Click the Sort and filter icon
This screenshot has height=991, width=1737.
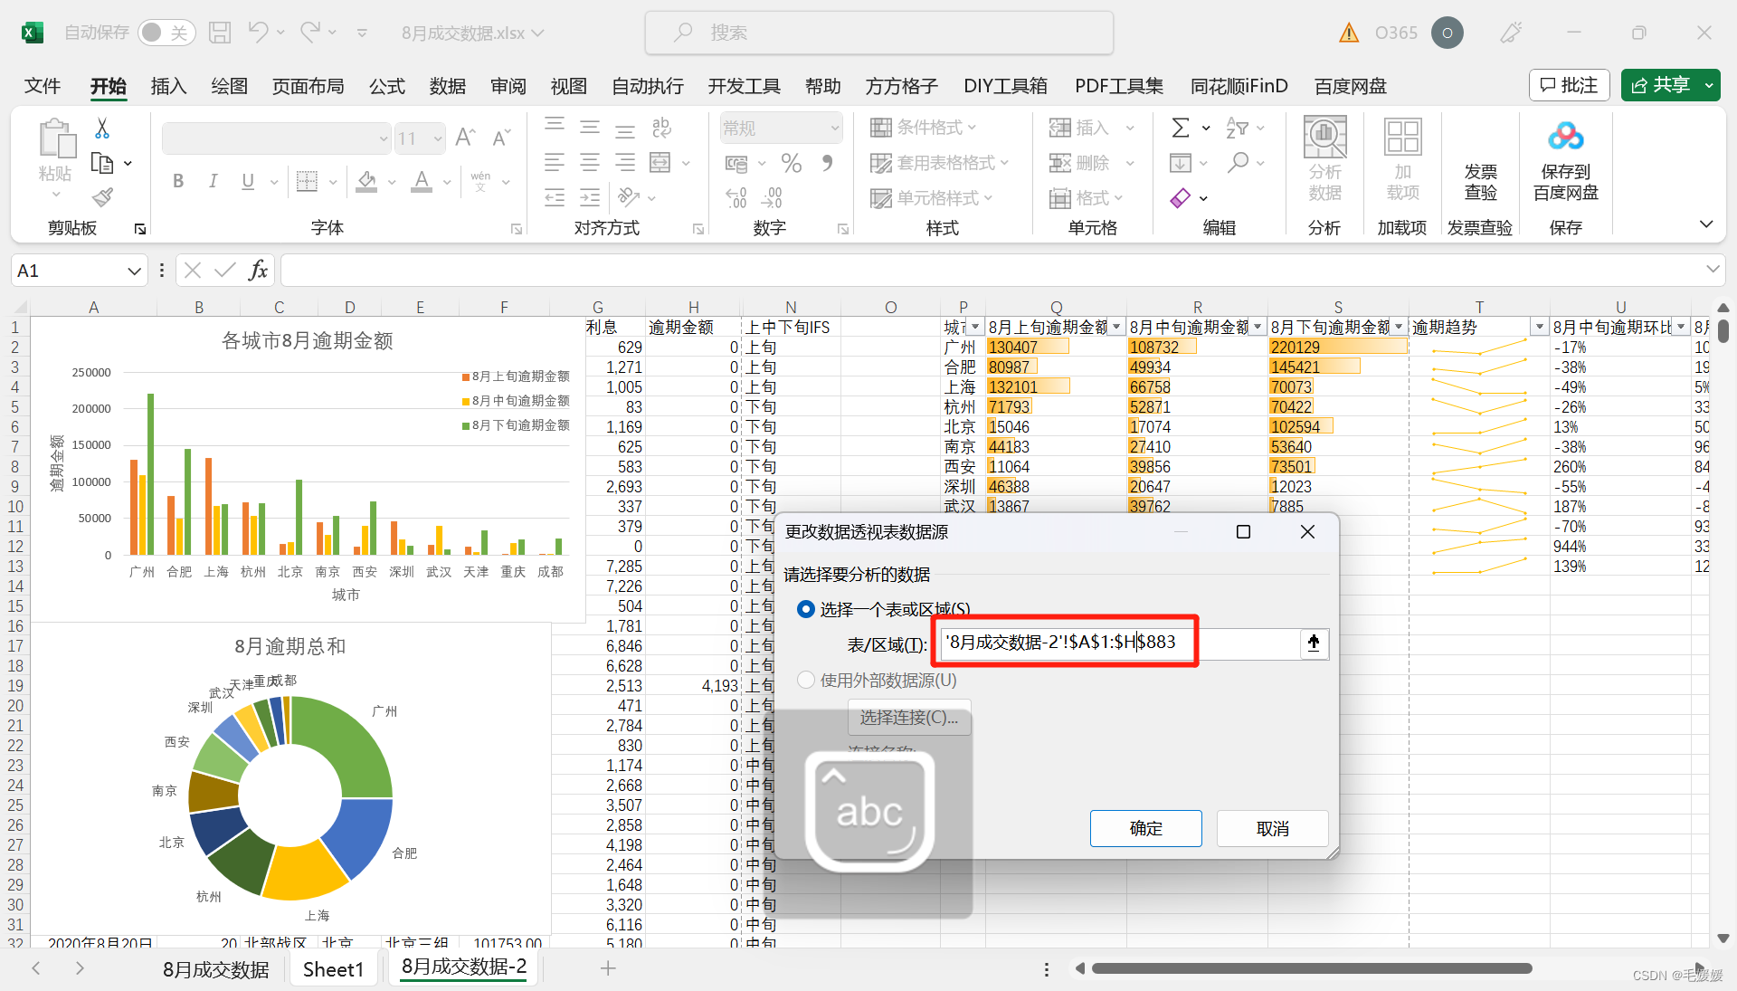coord(1237,128)
